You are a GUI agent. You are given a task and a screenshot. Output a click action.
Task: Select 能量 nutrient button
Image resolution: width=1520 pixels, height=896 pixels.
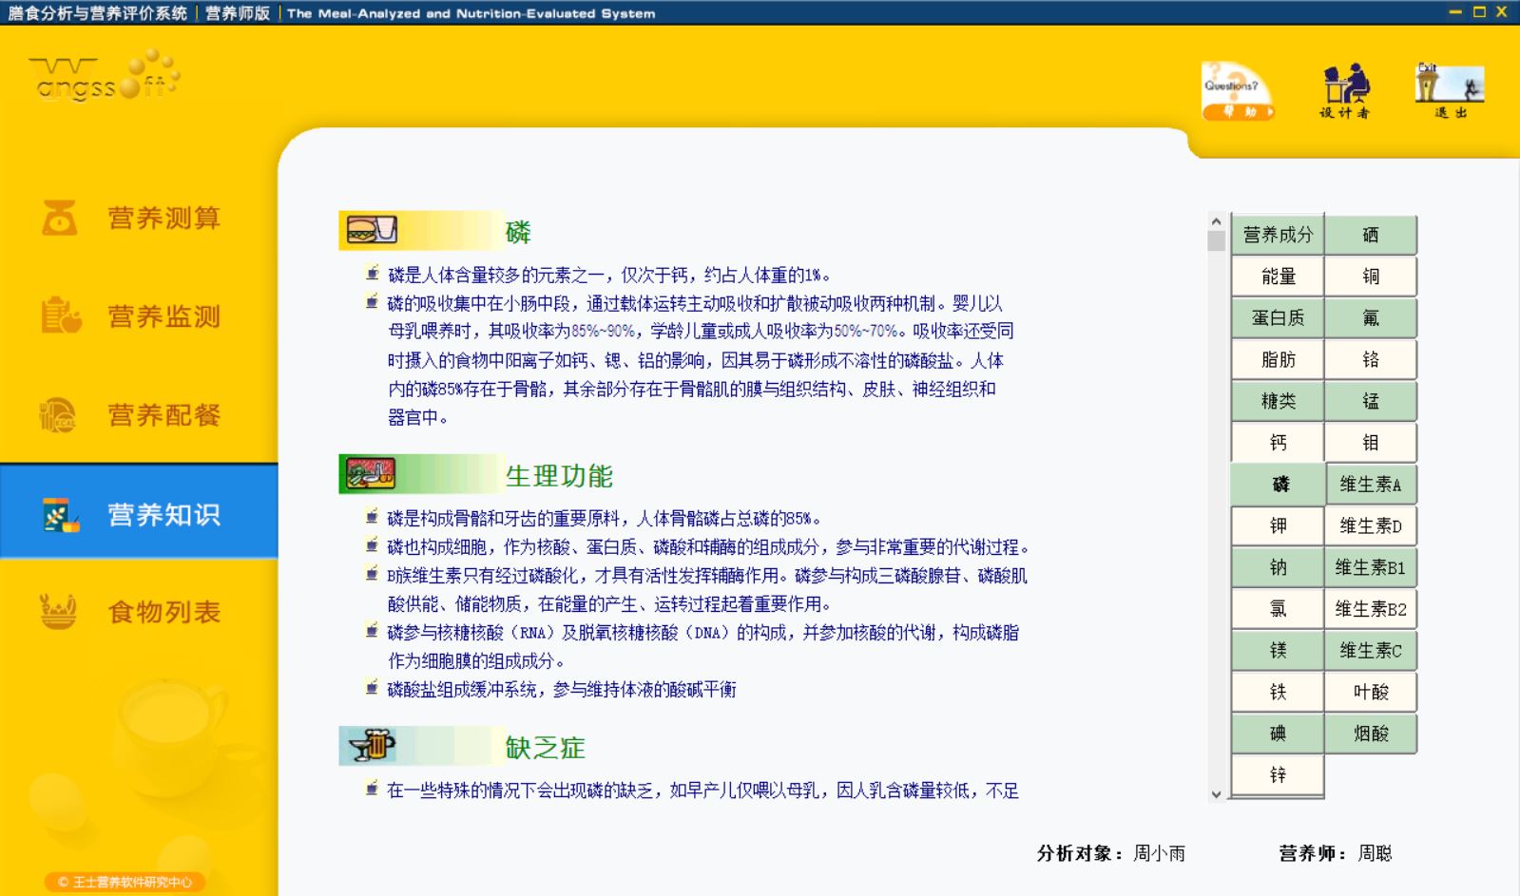[1278, 276]
